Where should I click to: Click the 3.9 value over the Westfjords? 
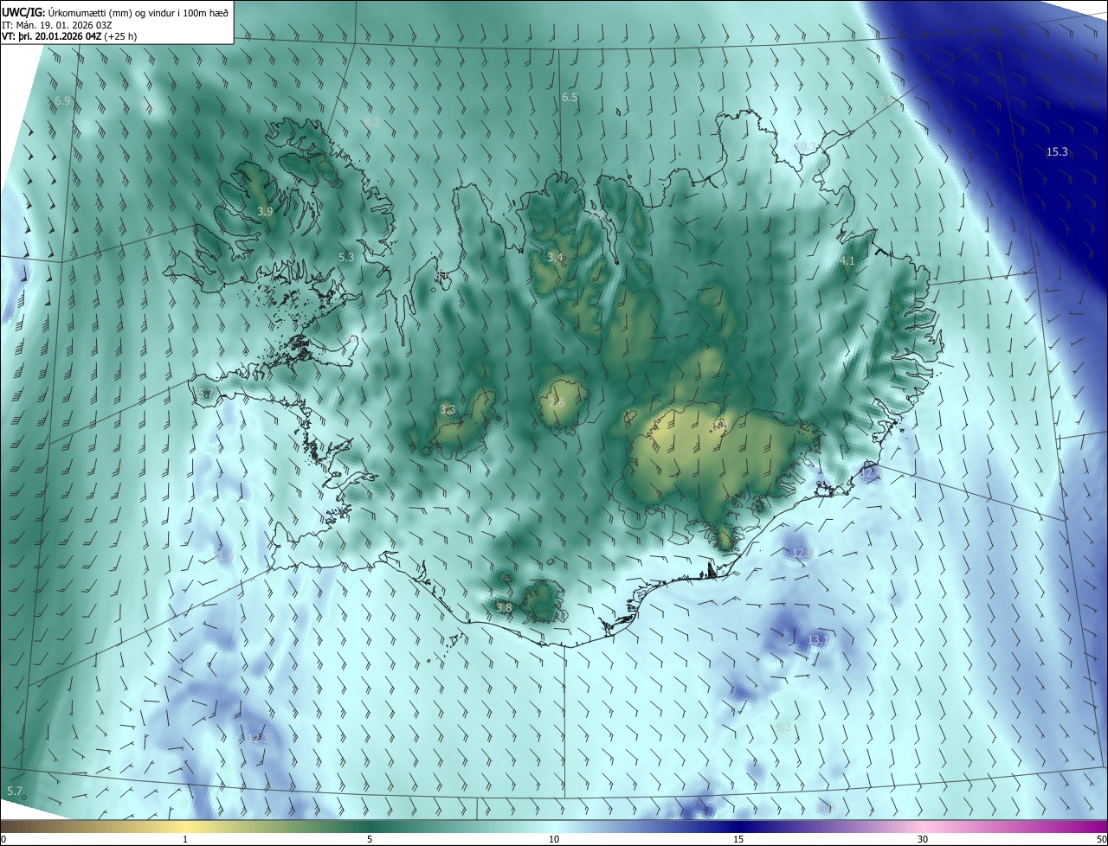(265, 211)
